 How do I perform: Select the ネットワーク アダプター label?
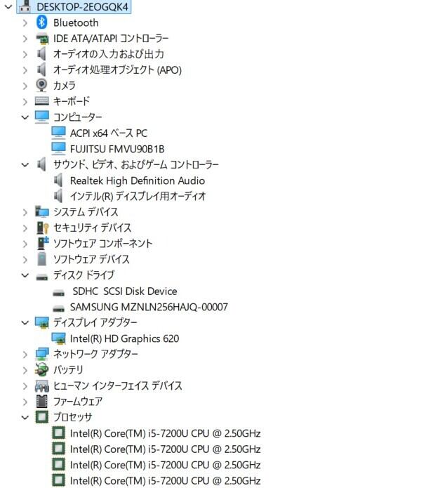click(95, 354)
